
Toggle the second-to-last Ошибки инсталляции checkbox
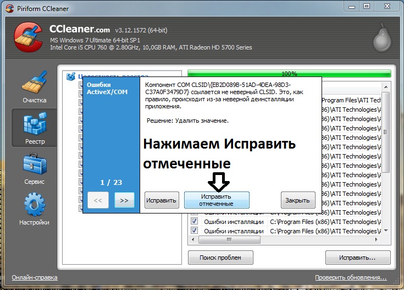click(194, 221)
